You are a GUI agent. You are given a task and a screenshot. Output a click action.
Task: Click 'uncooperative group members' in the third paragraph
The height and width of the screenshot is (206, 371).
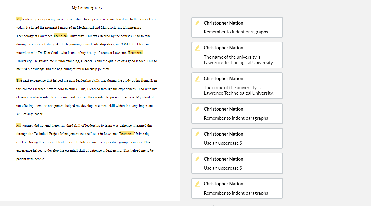pyautogui.click(x=120, y=142)
